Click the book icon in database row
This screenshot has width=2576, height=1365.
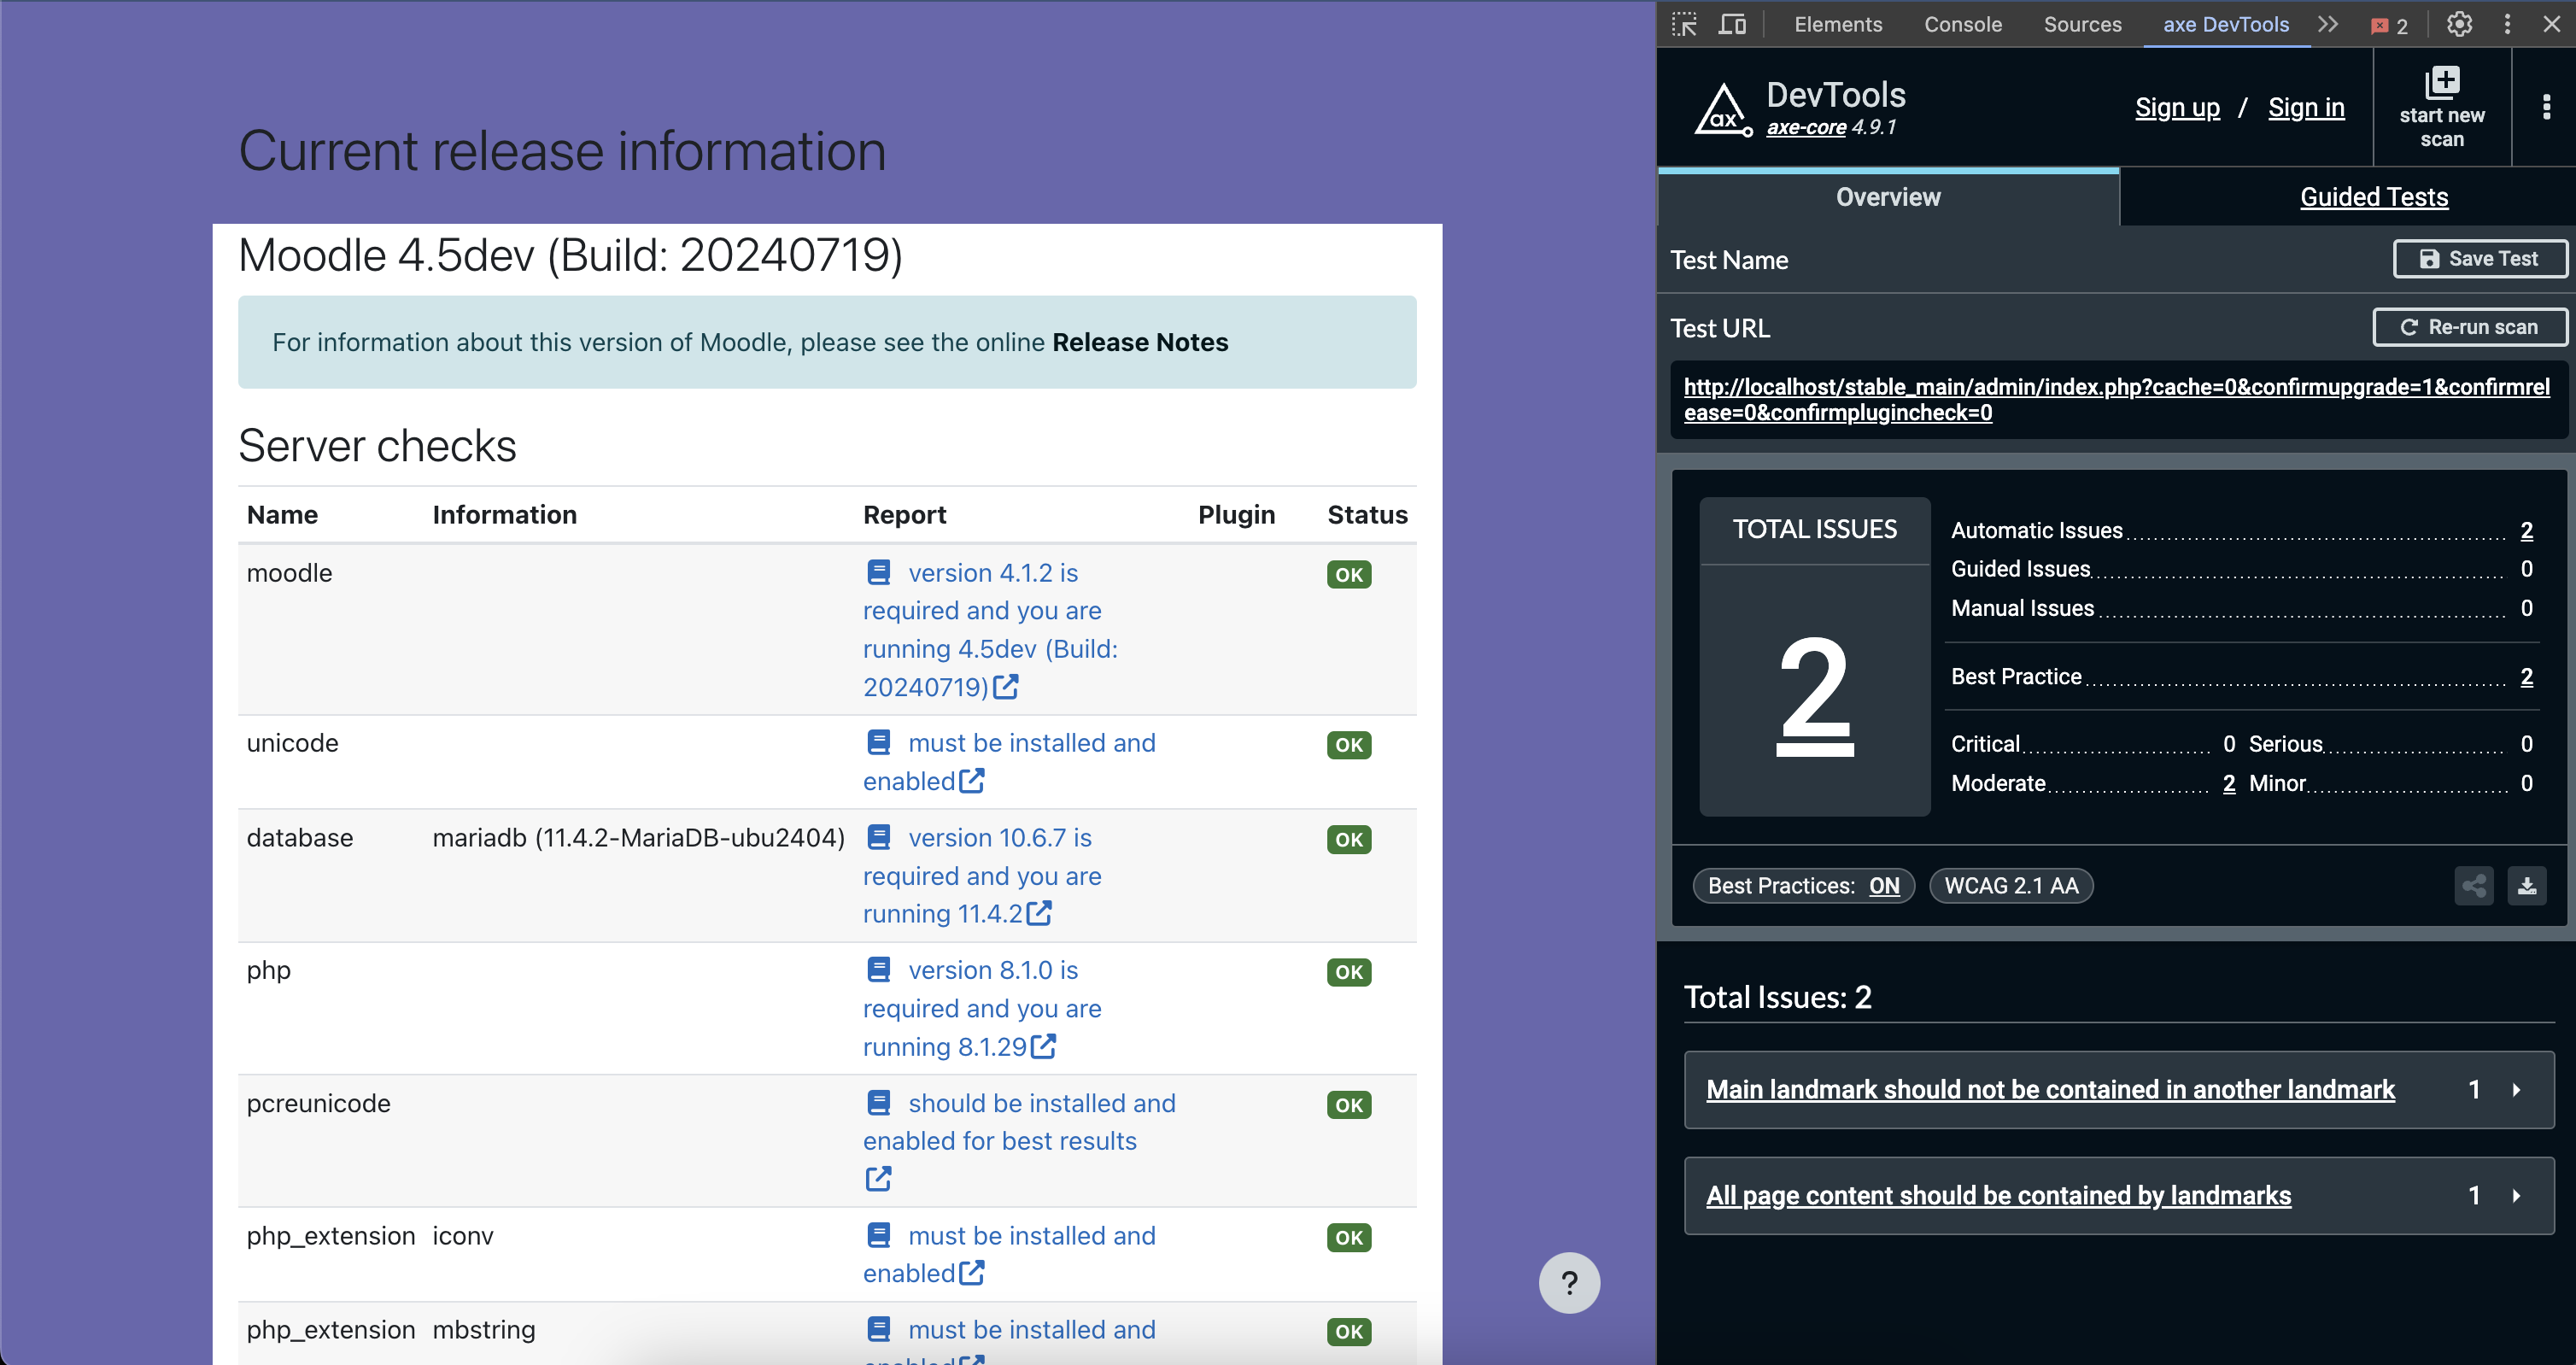878,837
